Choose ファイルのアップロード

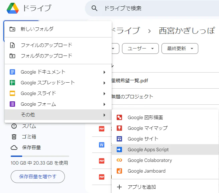click(58, 45)
